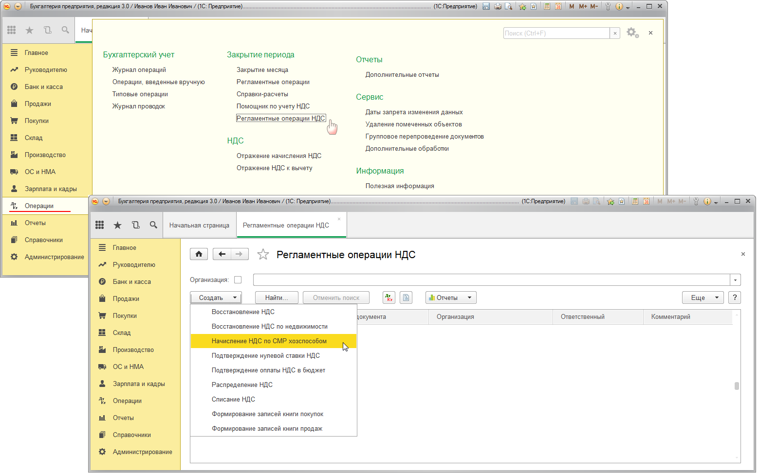Open Регламентные операции НДС link in menu
Image resolution: width=759 pixels, height=473 pixels.
point(281,118)
